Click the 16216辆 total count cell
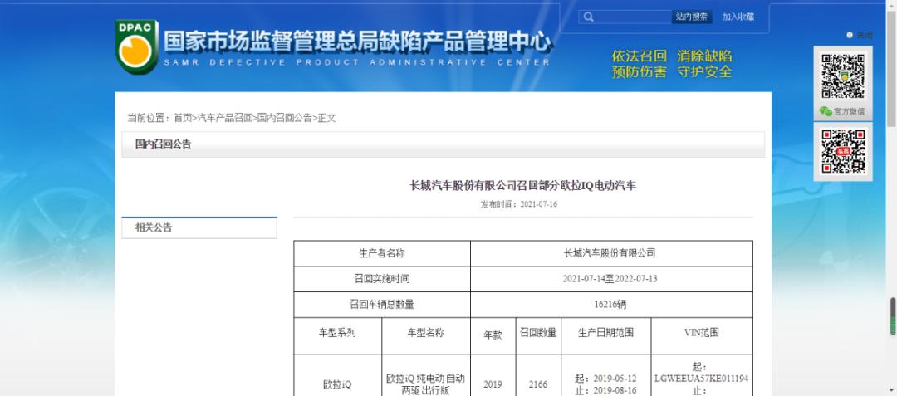897x396 pixels. (x=611, y=305)
